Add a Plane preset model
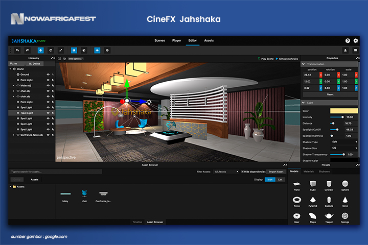This screenshot has height=245, width=368. pos(296,185)
